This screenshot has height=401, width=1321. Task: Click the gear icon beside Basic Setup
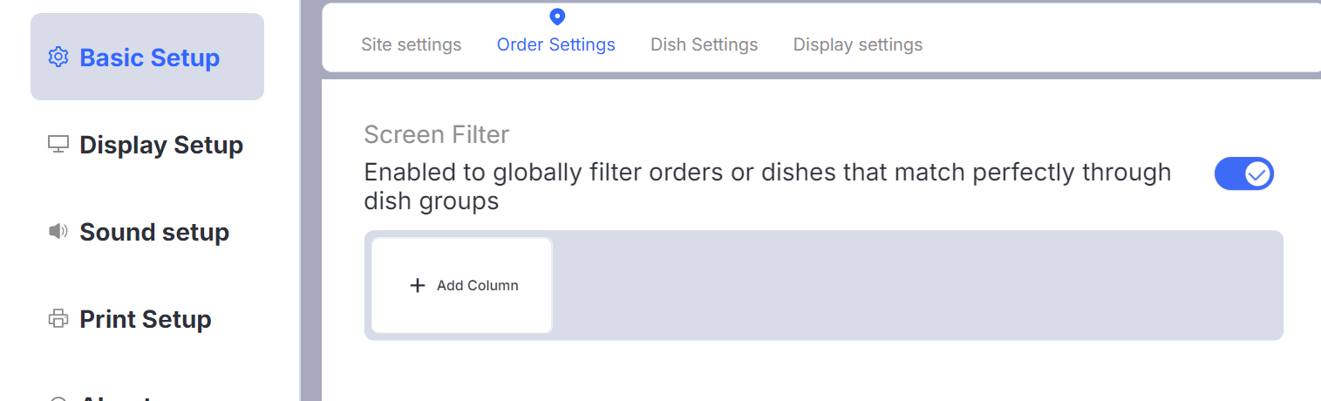[58, 58]
